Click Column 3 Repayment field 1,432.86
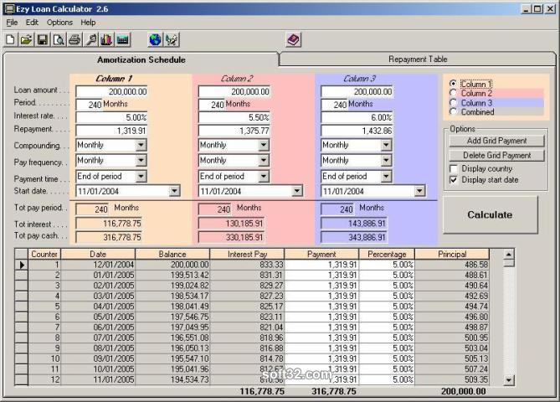The width and height of the screenshot is (560, 402). click(357, 131)
